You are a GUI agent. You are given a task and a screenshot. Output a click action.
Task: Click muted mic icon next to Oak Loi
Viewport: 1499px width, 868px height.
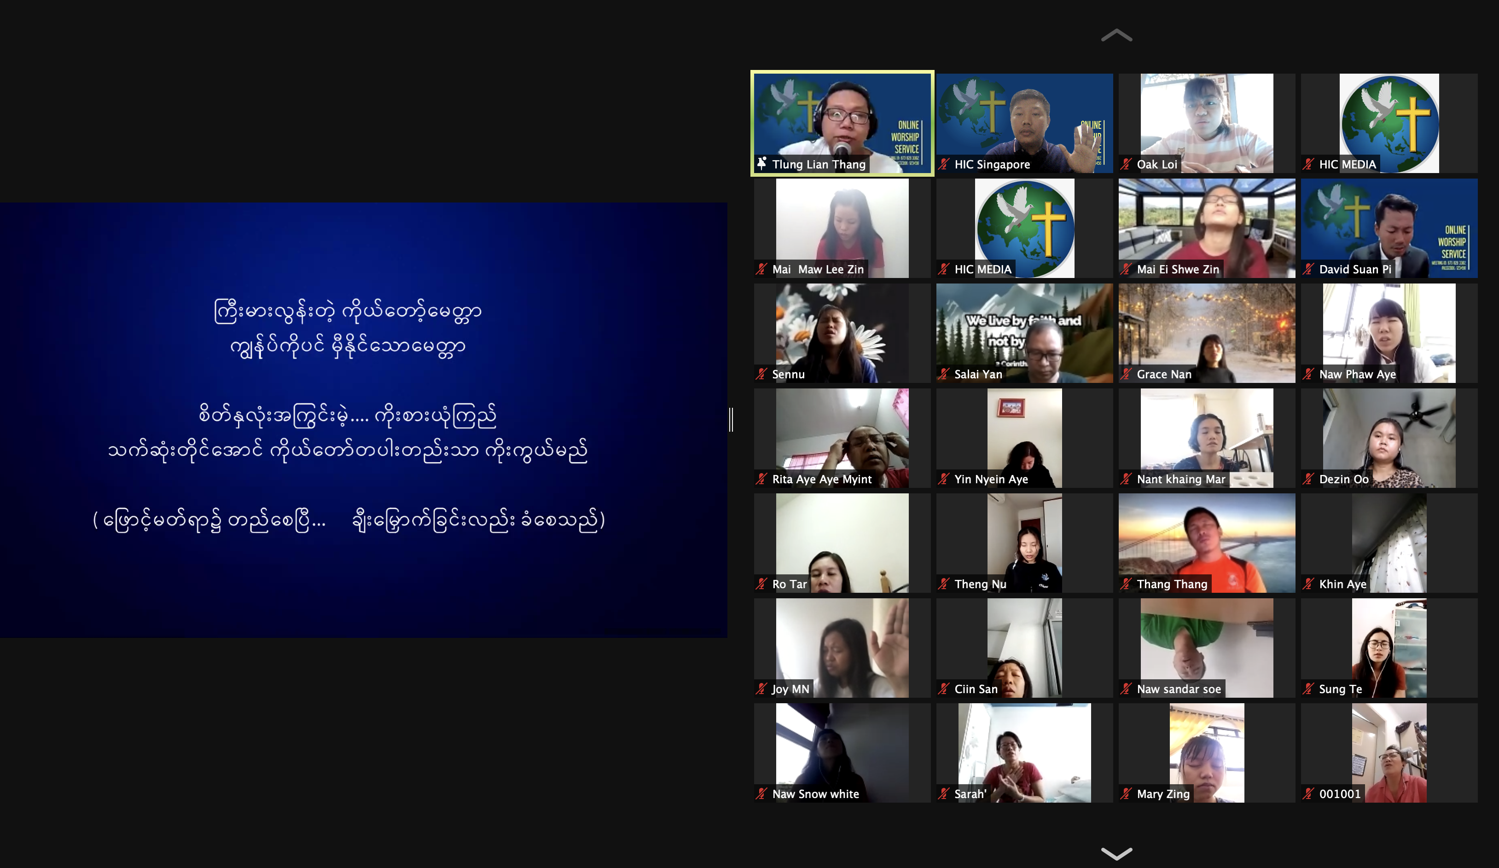pos(1126,164)
